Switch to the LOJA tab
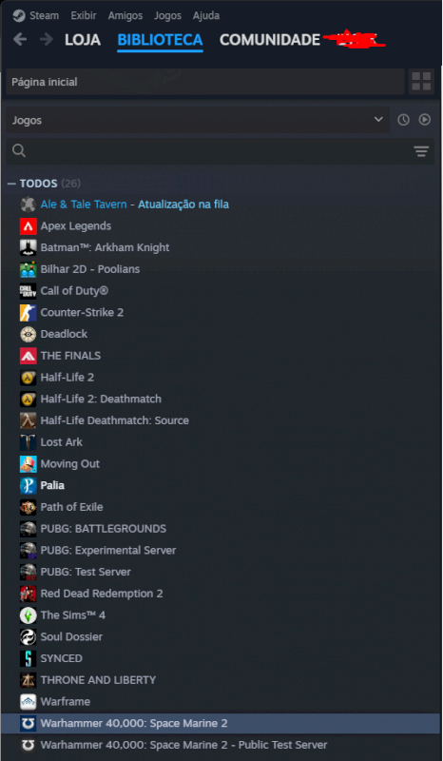Viewport: 443px width, 761px height. [83, 40]
